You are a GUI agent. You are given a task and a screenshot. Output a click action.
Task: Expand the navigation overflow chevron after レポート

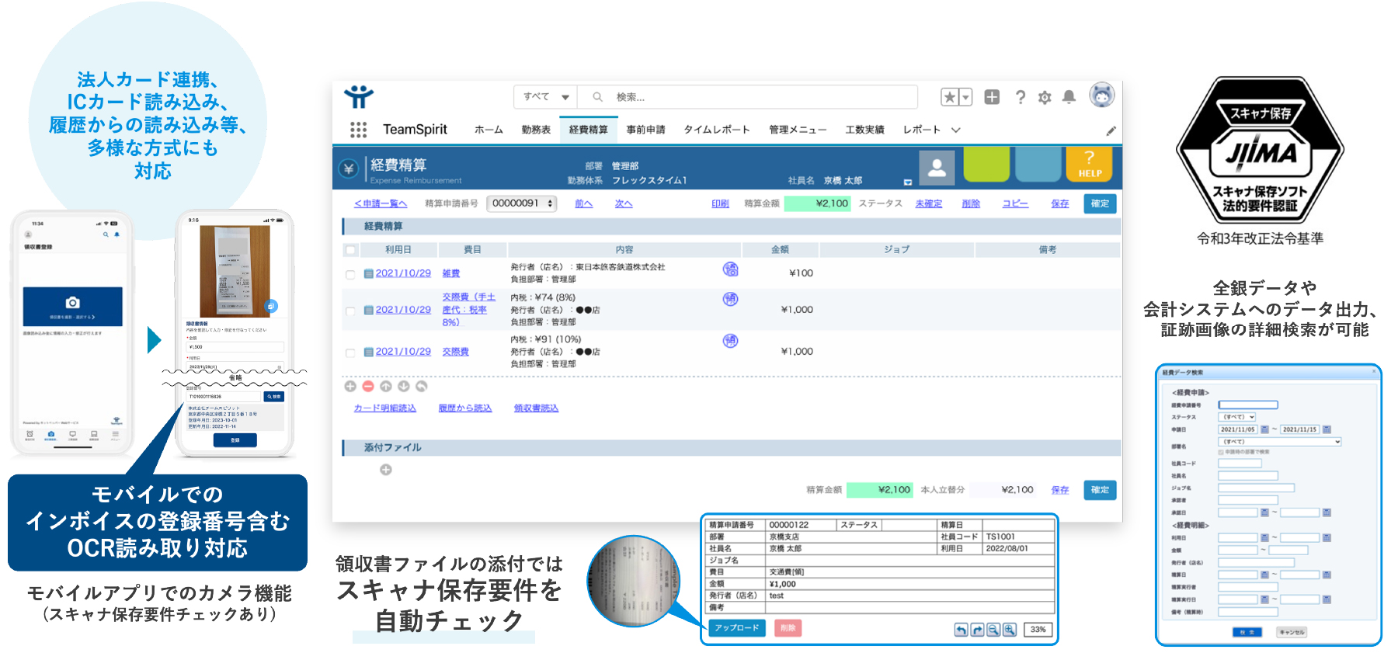[956, 130]
